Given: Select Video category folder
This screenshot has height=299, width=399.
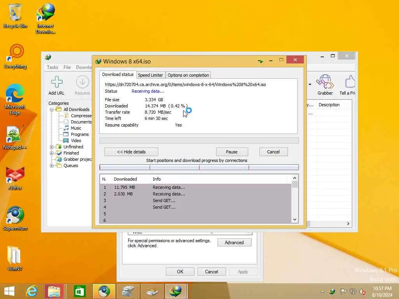Looking at the screenshot, I should [72, 141].
